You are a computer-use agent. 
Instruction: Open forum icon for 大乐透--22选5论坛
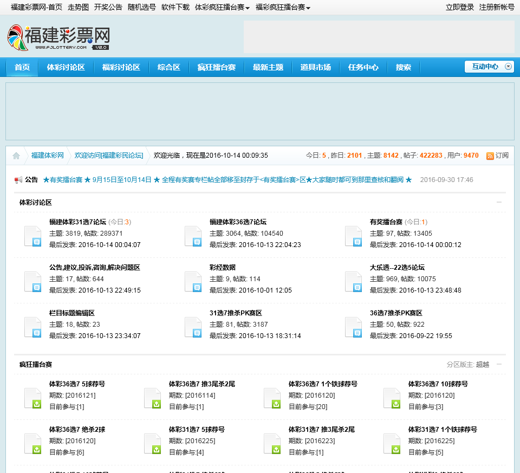tap(353, 282)
